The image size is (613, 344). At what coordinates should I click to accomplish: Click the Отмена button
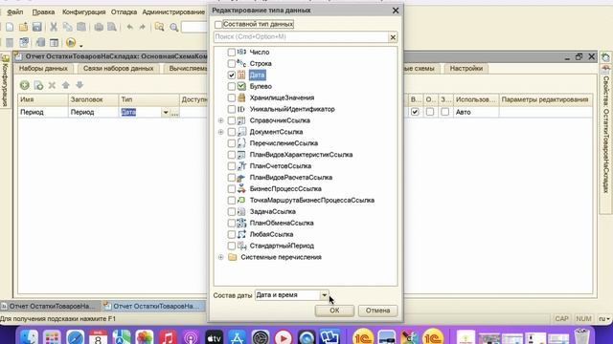[377, 311]
